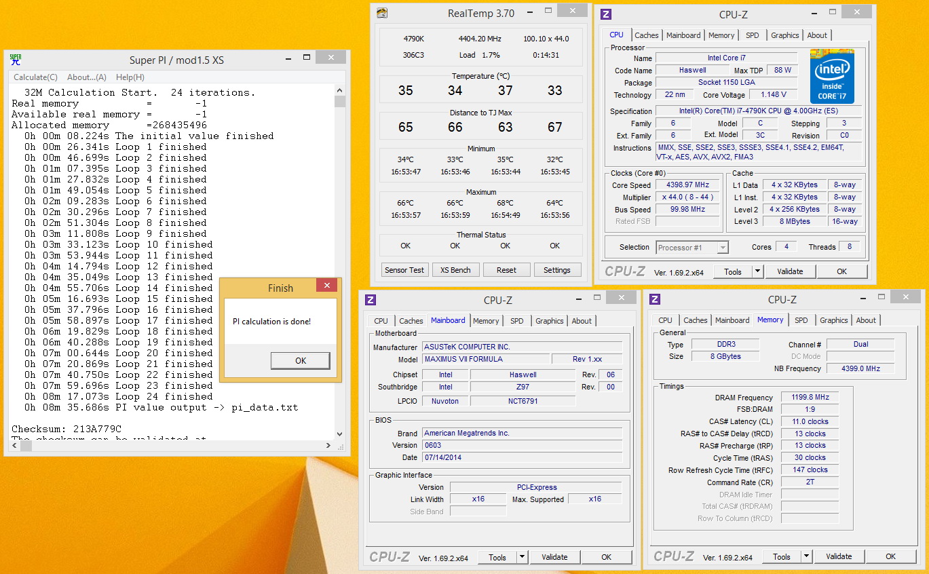Click the Super PI vertical scrollbar down arrow
The width and height of the screenshot is (929, 574).
[x=340, y=434]
